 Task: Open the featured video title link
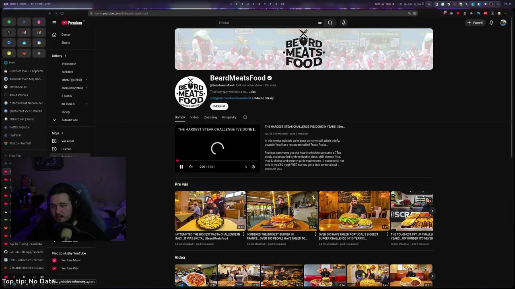tap(305, 127)
